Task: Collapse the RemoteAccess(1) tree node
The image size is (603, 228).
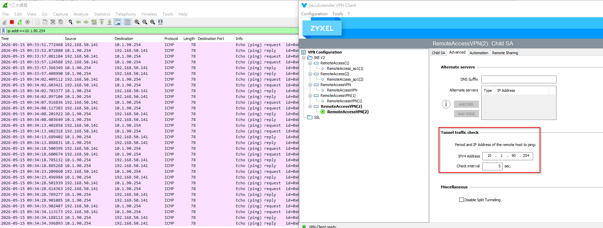Action: pyautogui.click(x=310, y=63)
